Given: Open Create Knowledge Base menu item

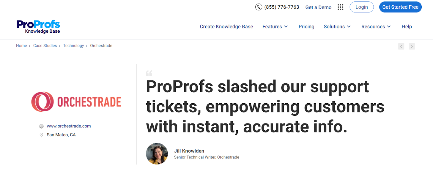Looking at the screenshot, I should (x=226, y=26).
